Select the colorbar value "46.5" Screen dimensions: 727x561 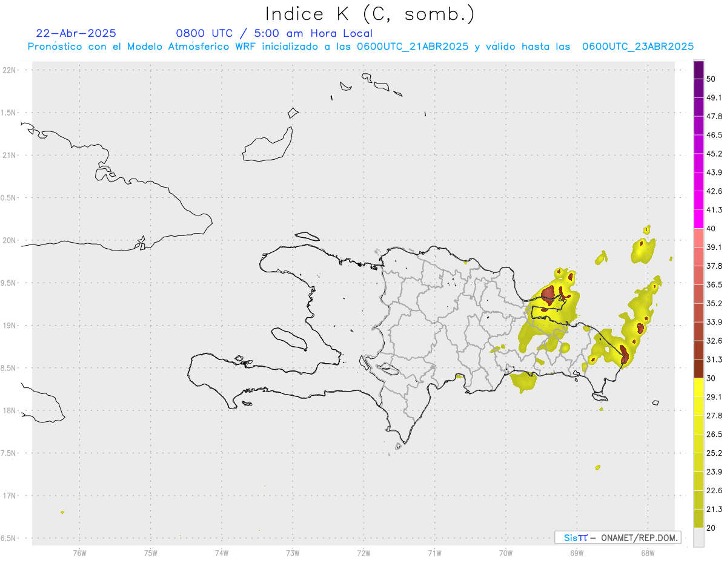coord(714,135)
